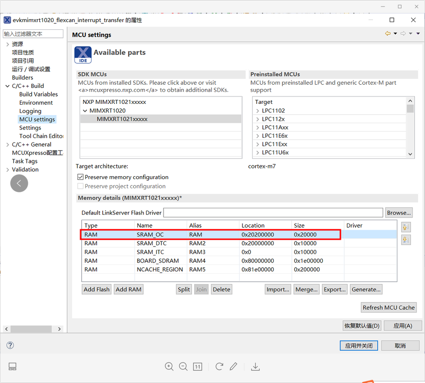This screenshot has width=425, height=383.
Task: Open forward history dropdown arrow
Action: click(411, 34)
